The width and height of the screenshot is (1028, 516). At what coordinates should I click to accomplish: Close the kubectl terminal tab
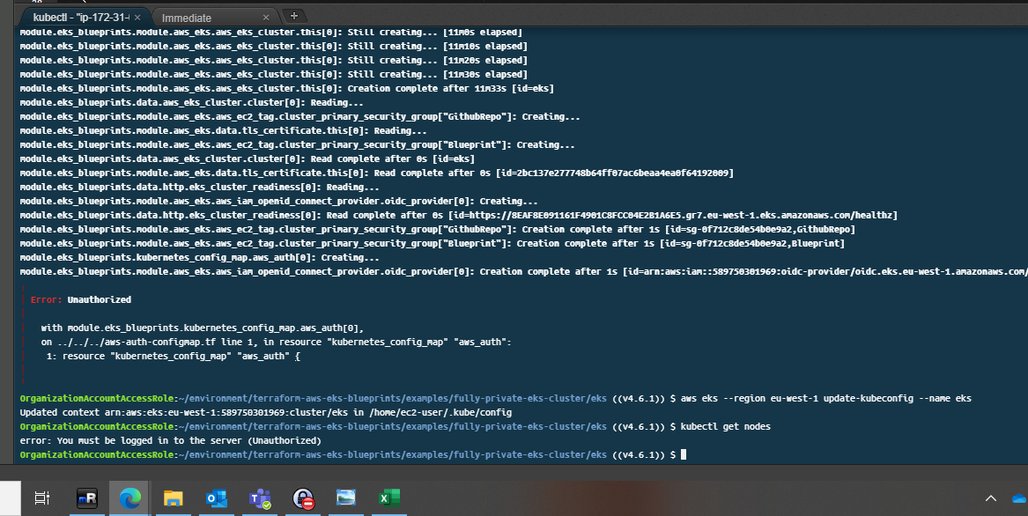(137, 16)
